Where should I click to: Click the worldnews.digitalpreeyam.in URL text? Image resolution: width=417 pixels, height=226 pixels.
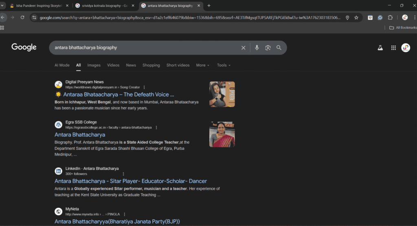(x=102, y=87)
